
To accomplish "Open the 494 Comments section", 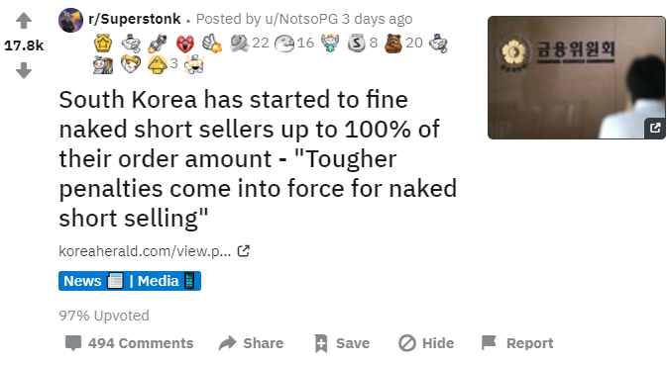I will 129,343.
